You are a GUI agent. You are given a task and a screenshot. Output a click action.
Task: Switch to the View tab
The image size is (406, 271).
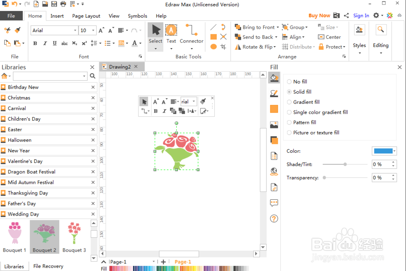[x=114, y=16]
